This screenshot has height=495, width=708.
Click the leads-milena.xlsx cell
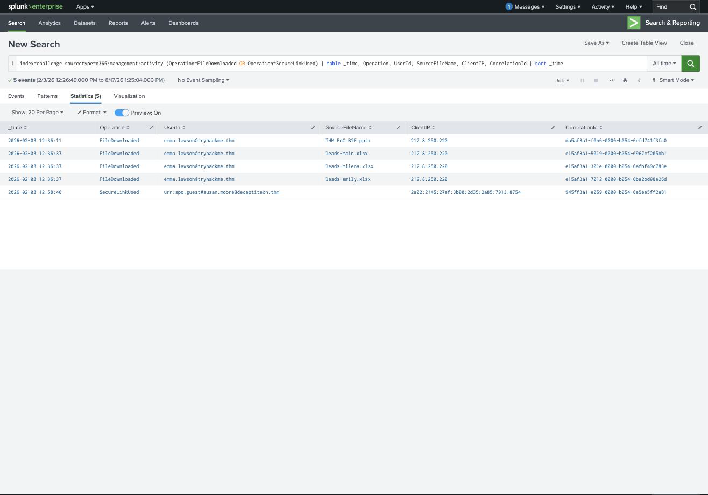(x=349, y=166)
